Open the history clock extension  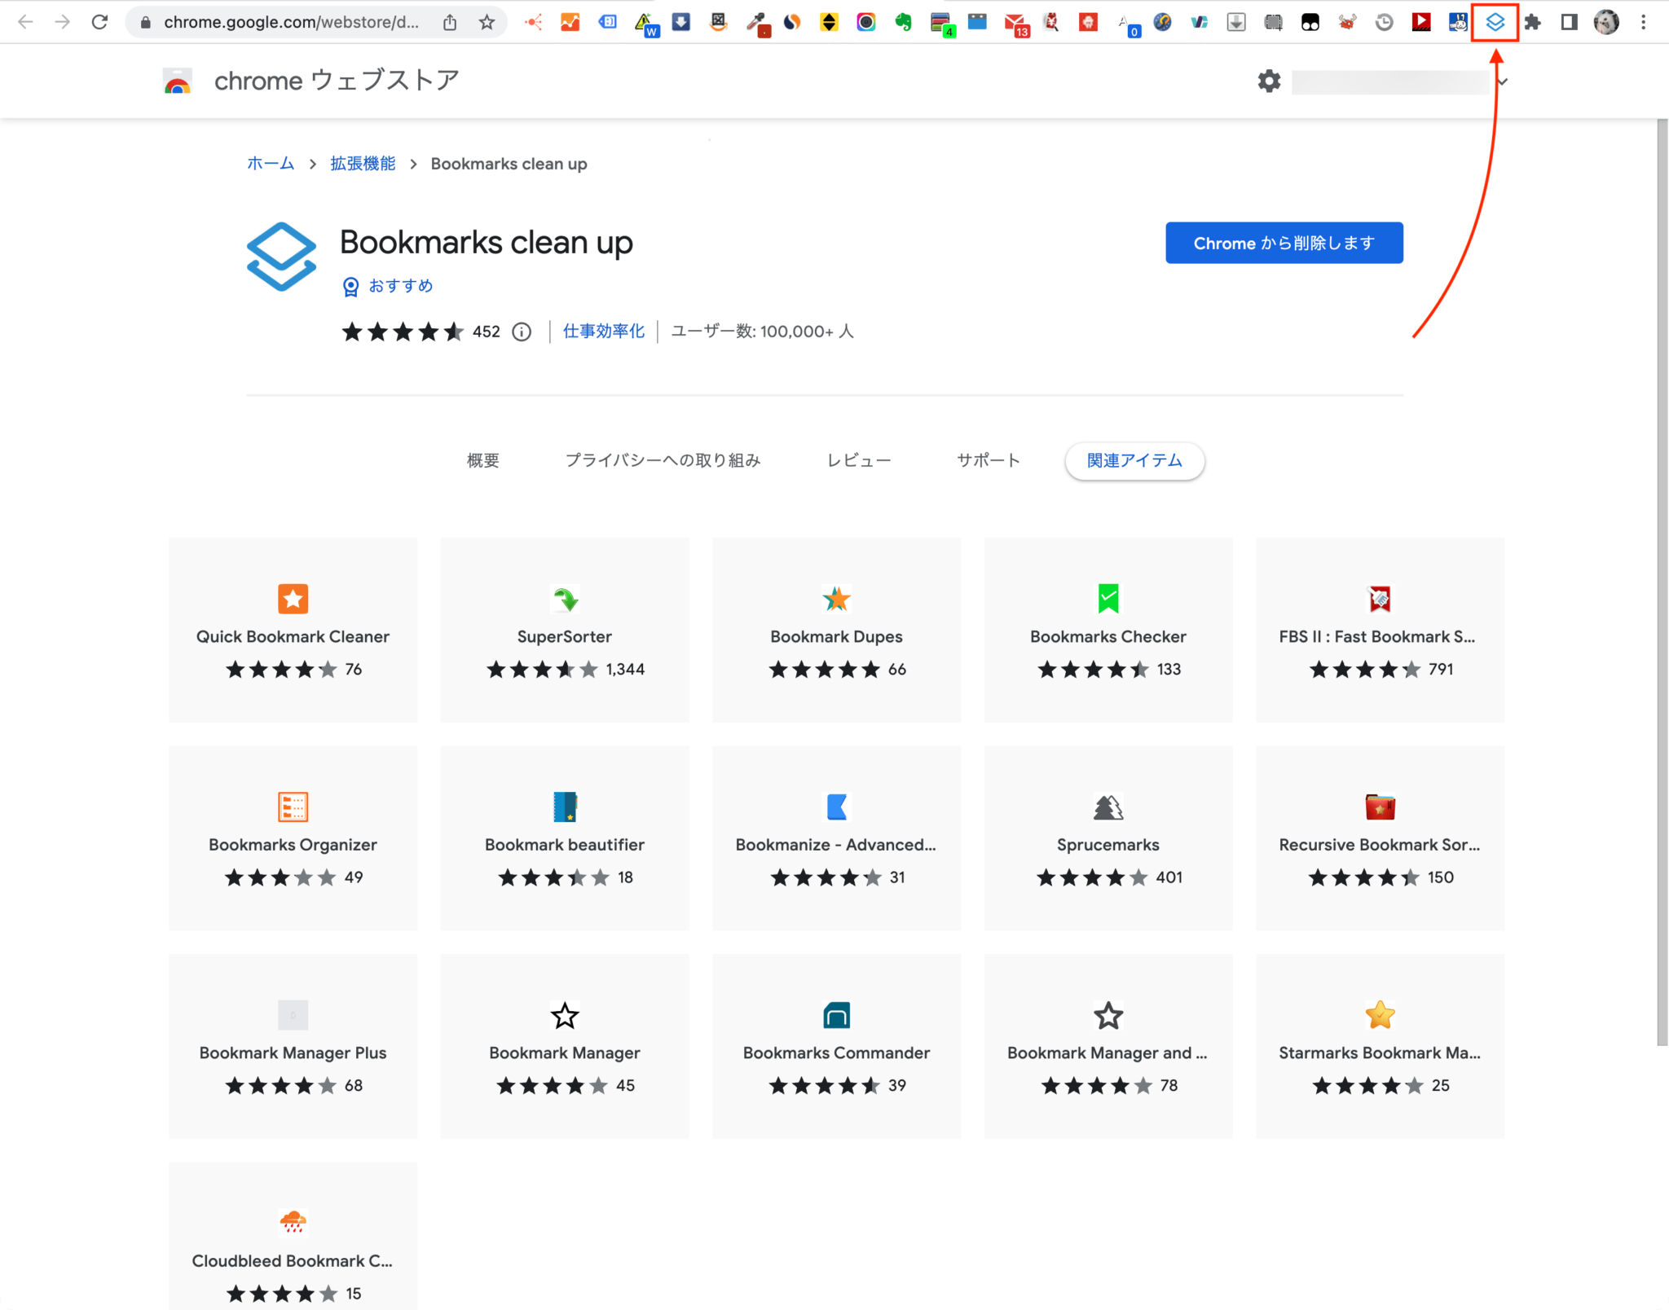point(1385,22)
